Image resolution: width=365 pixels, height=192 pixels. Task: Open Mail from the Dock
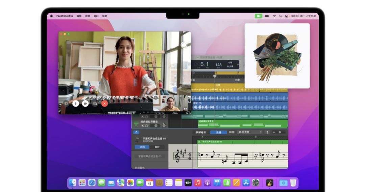111,183
